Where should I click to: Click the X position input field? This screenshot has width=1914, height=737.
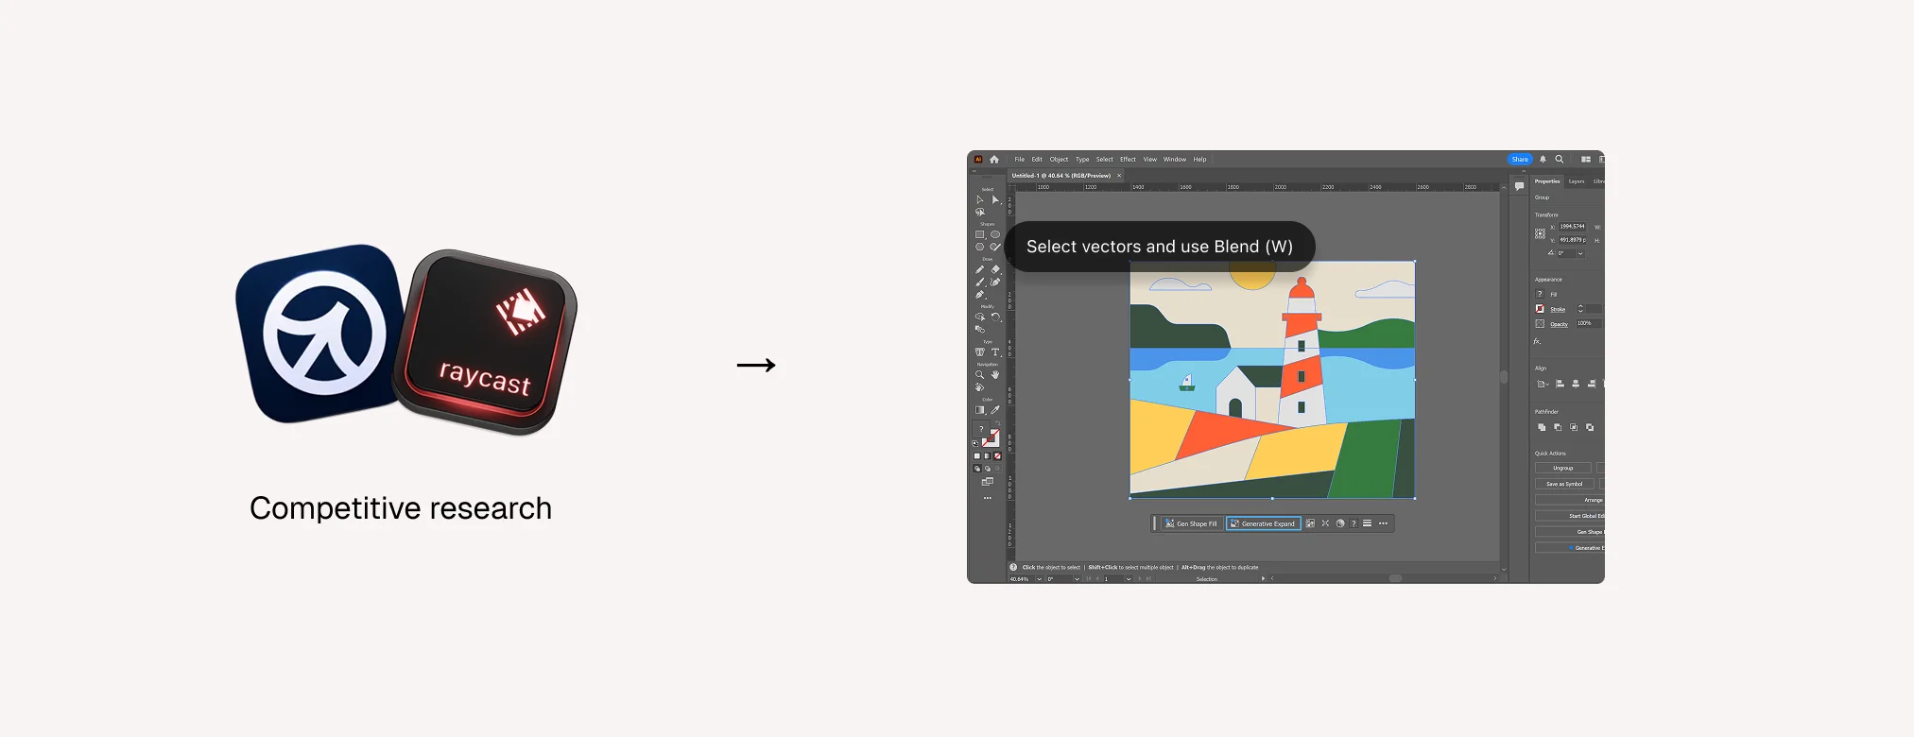click(x=1573, y=227)
